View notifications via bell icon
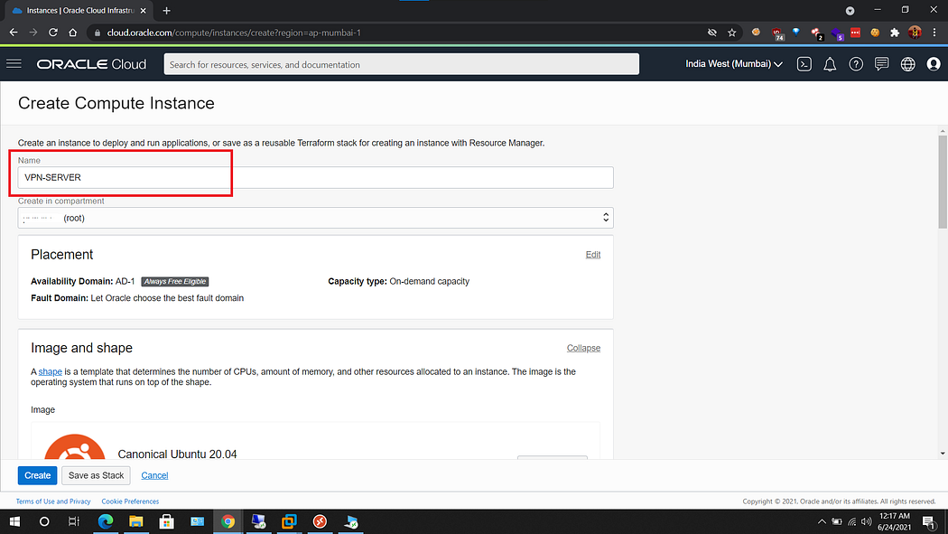Viewport: 948px width, 534px height. [x=830, y=64]
